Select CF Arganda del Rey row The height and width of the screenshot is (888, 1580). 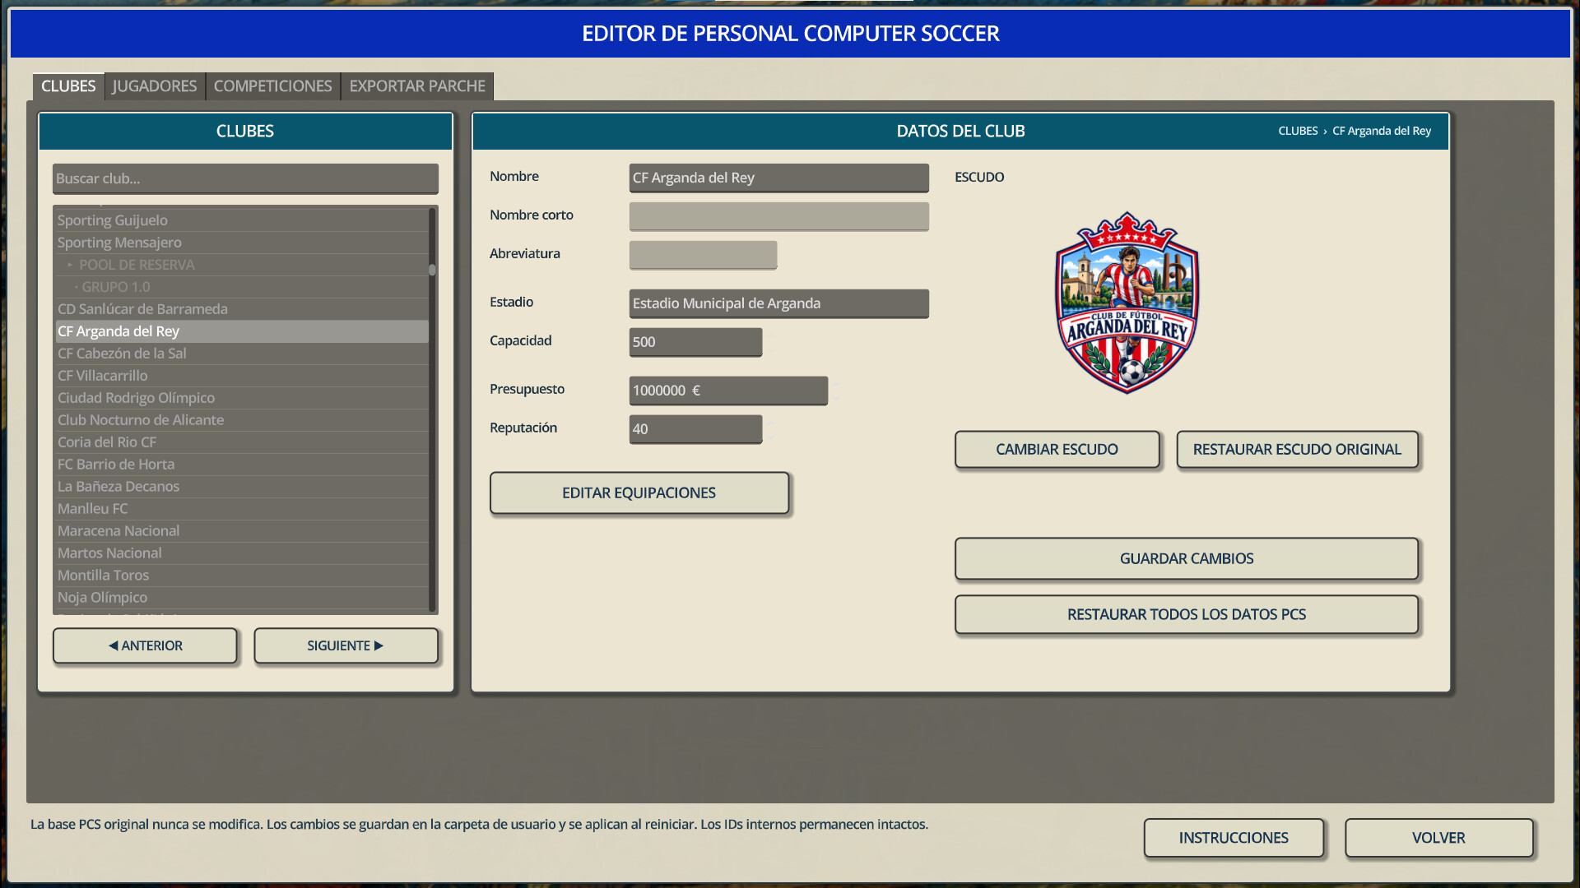pos(242,331)
